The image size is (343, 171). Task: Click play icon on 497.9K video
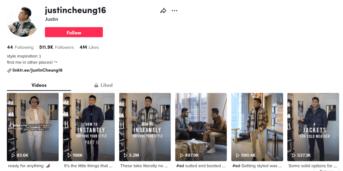tap(181, 155)
